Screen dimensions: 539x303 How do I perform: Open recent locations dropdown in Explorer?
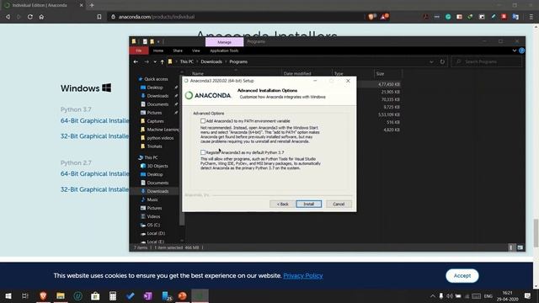pos(155,61)
